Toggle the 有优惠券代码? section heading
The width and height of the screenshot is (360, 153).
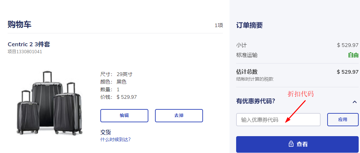[256, 101]
